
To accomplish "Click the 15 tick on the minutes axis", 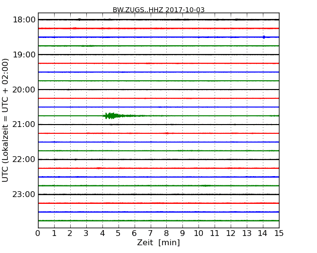I will click(x=279, y=234).
